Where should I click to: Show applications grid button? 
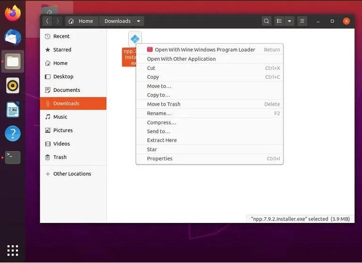pyautogui.click(x=13, y=250)
